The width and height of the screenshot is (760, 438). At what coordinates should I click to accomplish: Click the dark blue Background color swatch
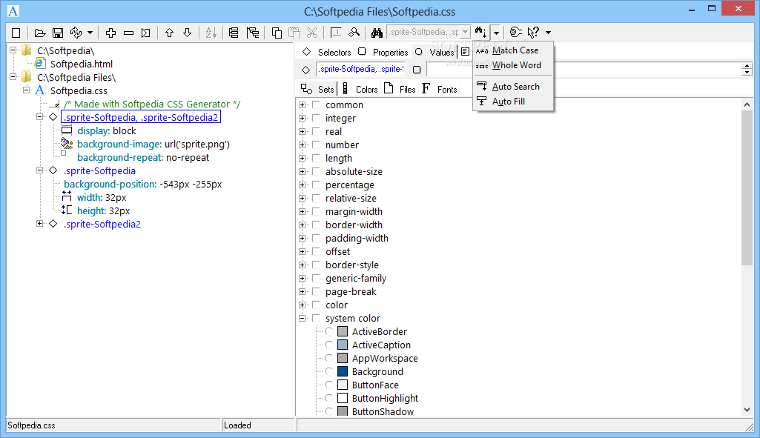343,371
